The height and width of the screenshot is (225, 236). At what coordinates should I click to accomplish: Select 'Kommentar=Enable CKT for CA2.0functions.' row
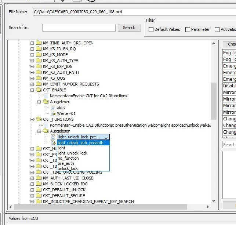point(89,96)
